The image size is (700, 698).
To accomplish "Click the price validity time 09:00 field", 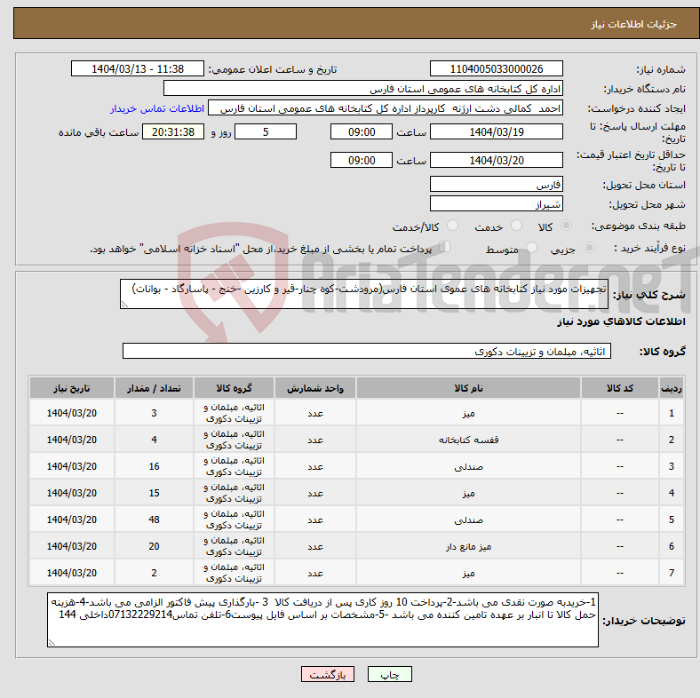I will [x=362, y=160].
